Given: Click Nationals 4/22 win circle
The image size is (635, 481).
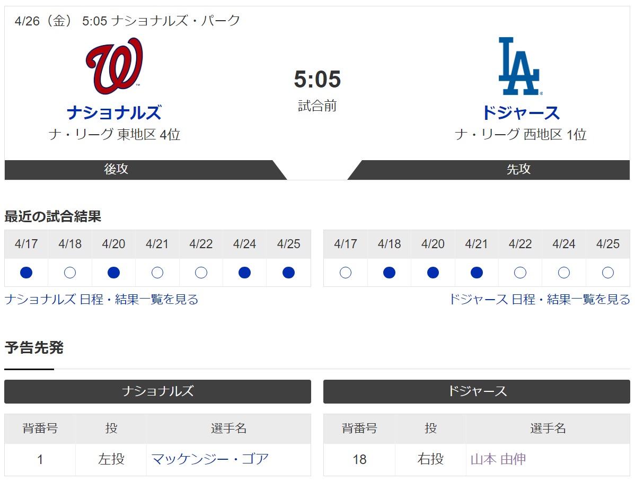Looking at the screenshot, I should click(201, 273).
